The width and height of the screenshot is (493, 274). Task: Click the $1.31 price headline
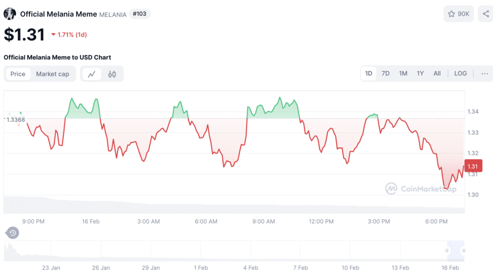pyautogui.click(x=24, y=34)
